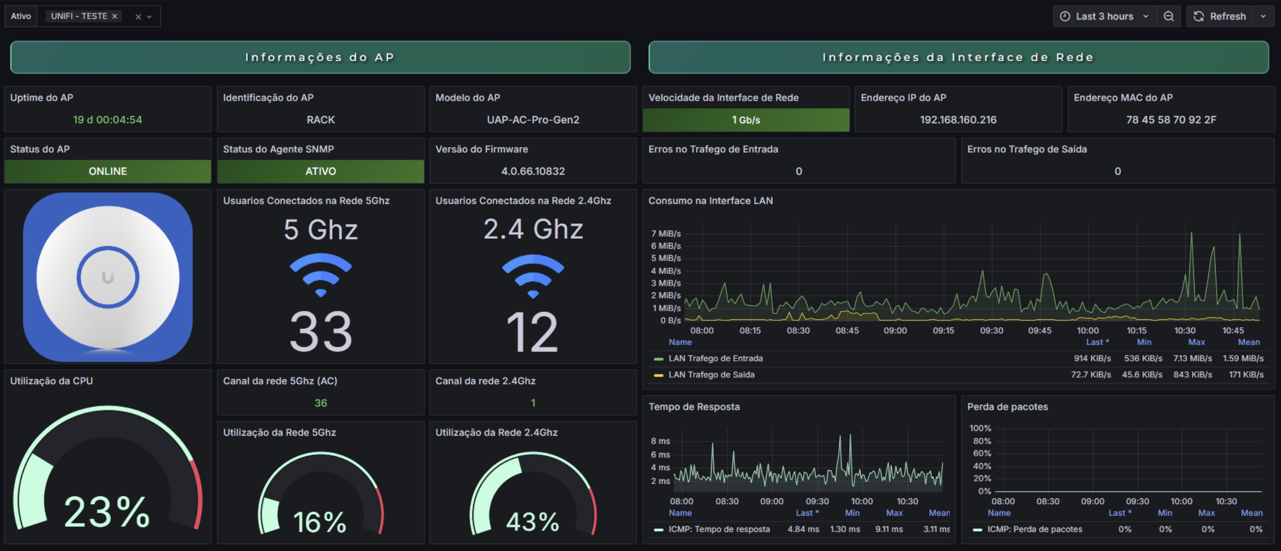Click the 5 Ghz wifi icon

point(321,275)
